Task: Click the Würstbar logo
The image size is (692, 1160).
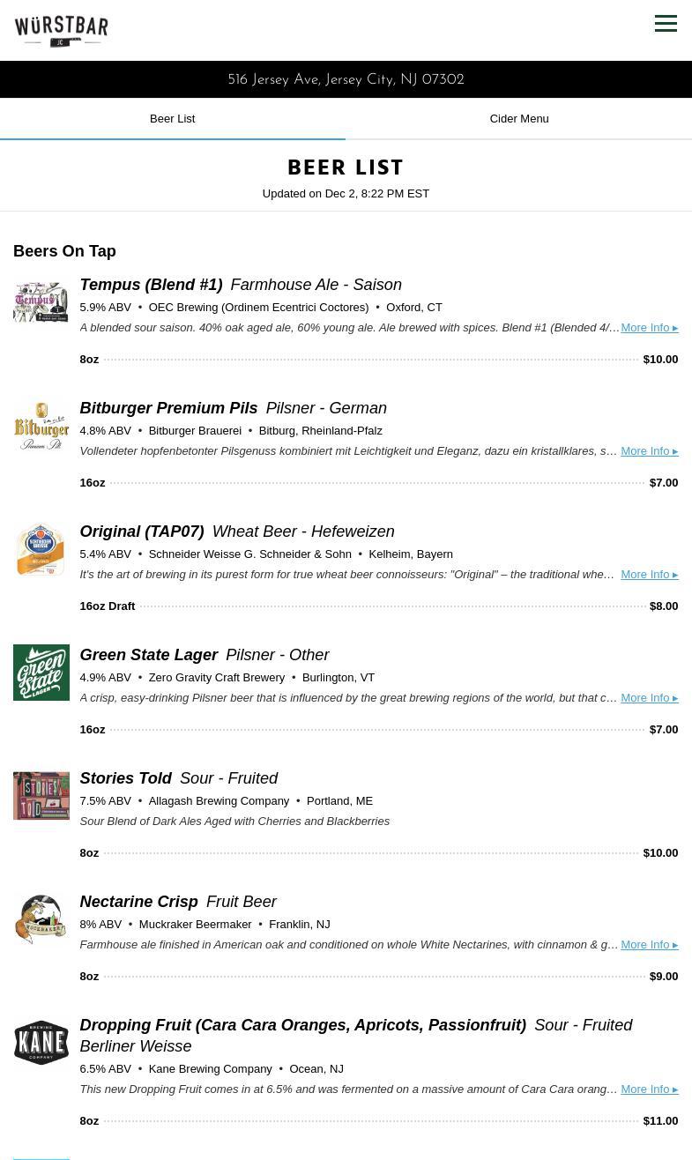Action: pyautogui.click(x=62, y=31)
